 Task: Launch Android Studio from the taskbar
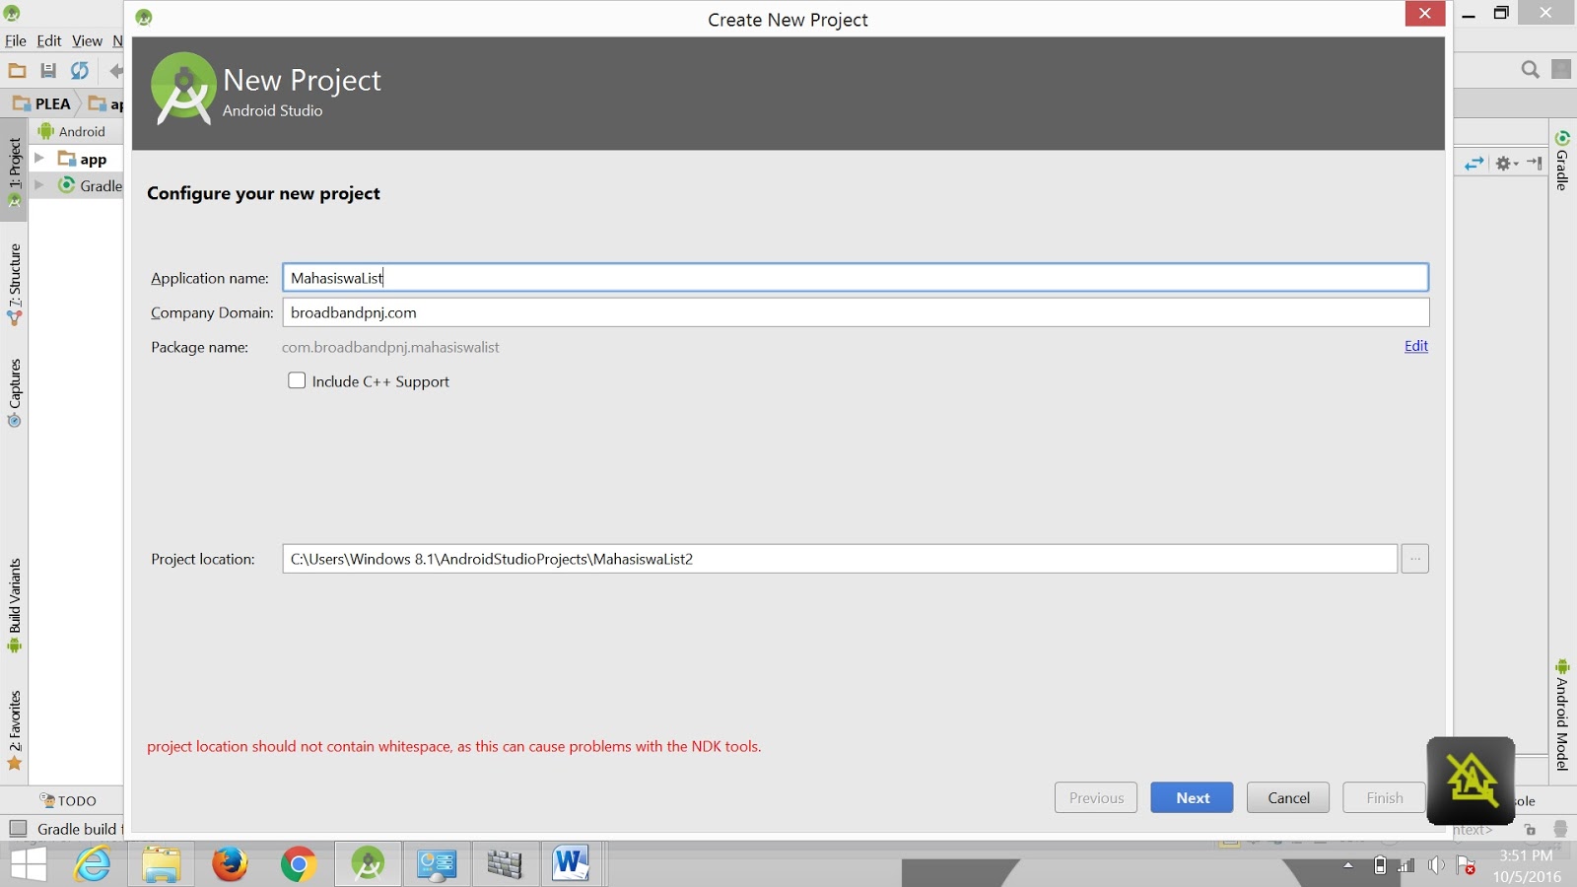(368, 863)
